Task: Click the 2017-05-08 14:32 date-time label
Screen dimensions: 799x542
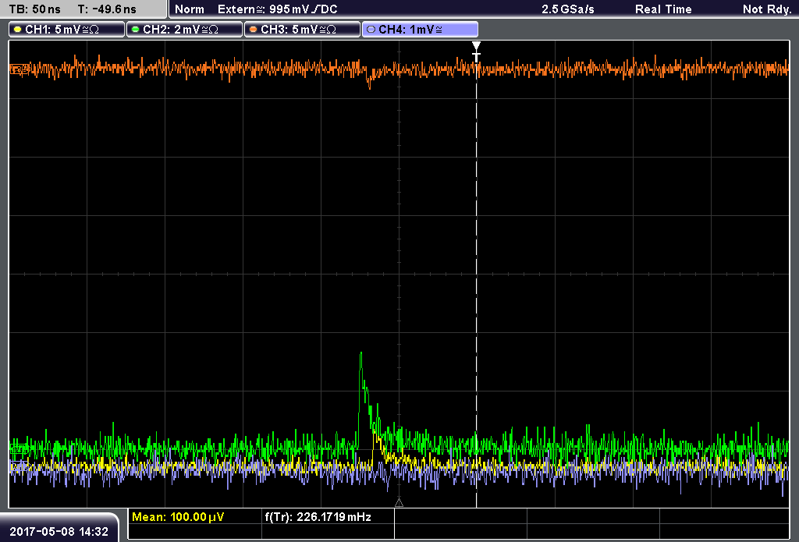Action: 59,532
